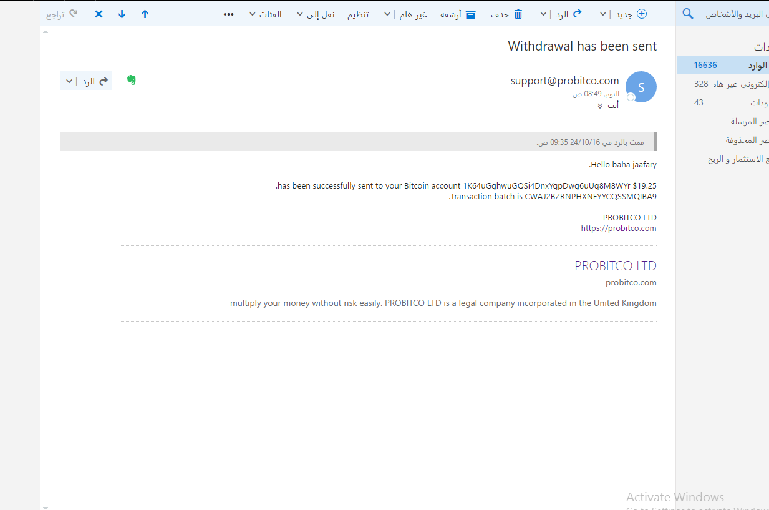Click sender address support@probitco.com
Screen dimensions: 769x510
(x=565, y=81)
